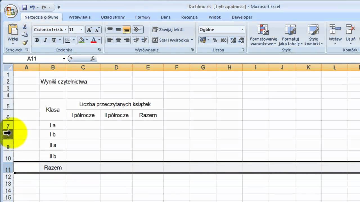Click into the formula bar
360x202 pixels.
(228, 59)
